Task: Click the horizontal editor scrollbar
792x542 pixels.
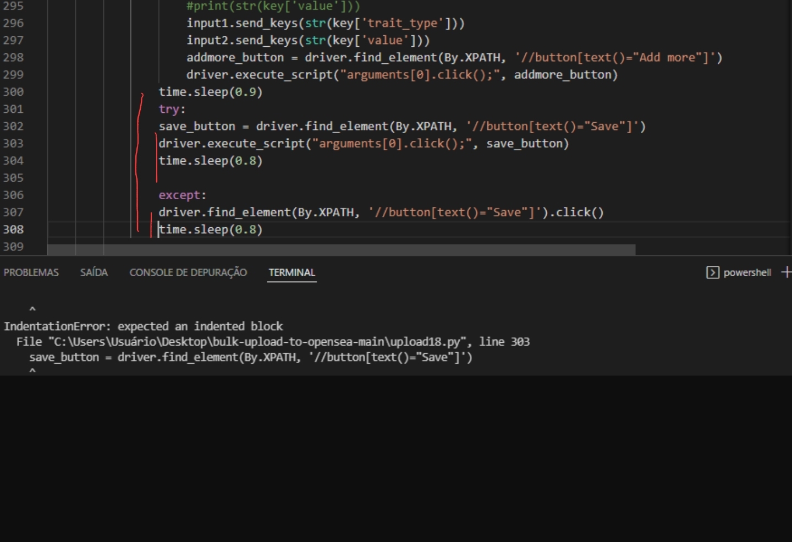Action: [x=341, y=249]
